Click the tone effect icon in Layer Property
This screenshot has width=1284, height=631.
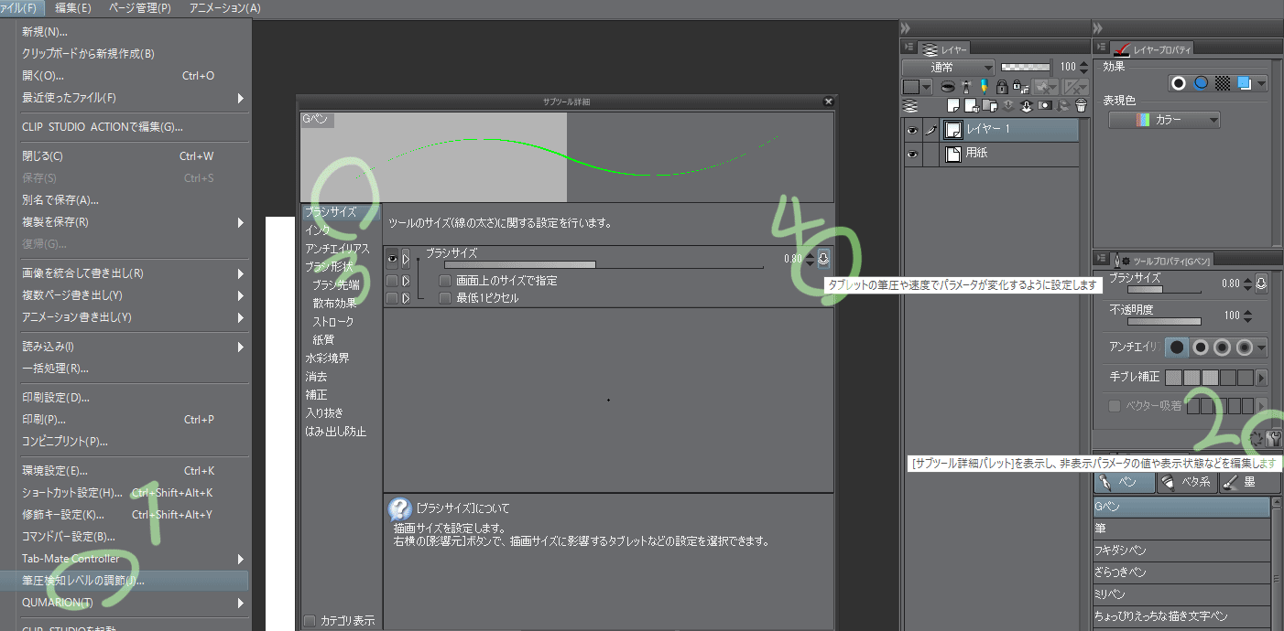tap(1223, 83)
